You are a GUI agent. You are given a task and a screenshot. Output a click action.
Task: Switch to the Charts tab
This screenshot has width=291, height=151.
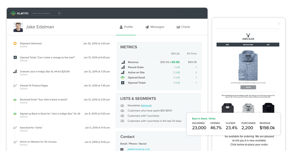[183, 27]
